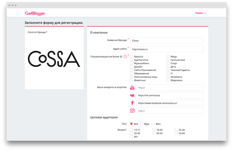
Task: Select the Все gender radio button
Action: coord(131,124)
